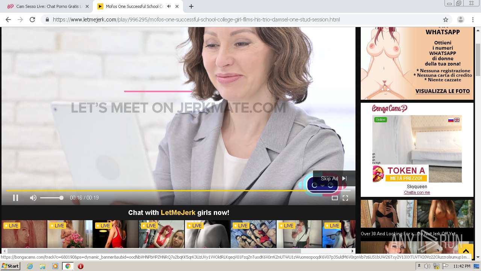Click the scroll-to-top arrow button
The image size is (481, 271).
click(x=466, y=251)
